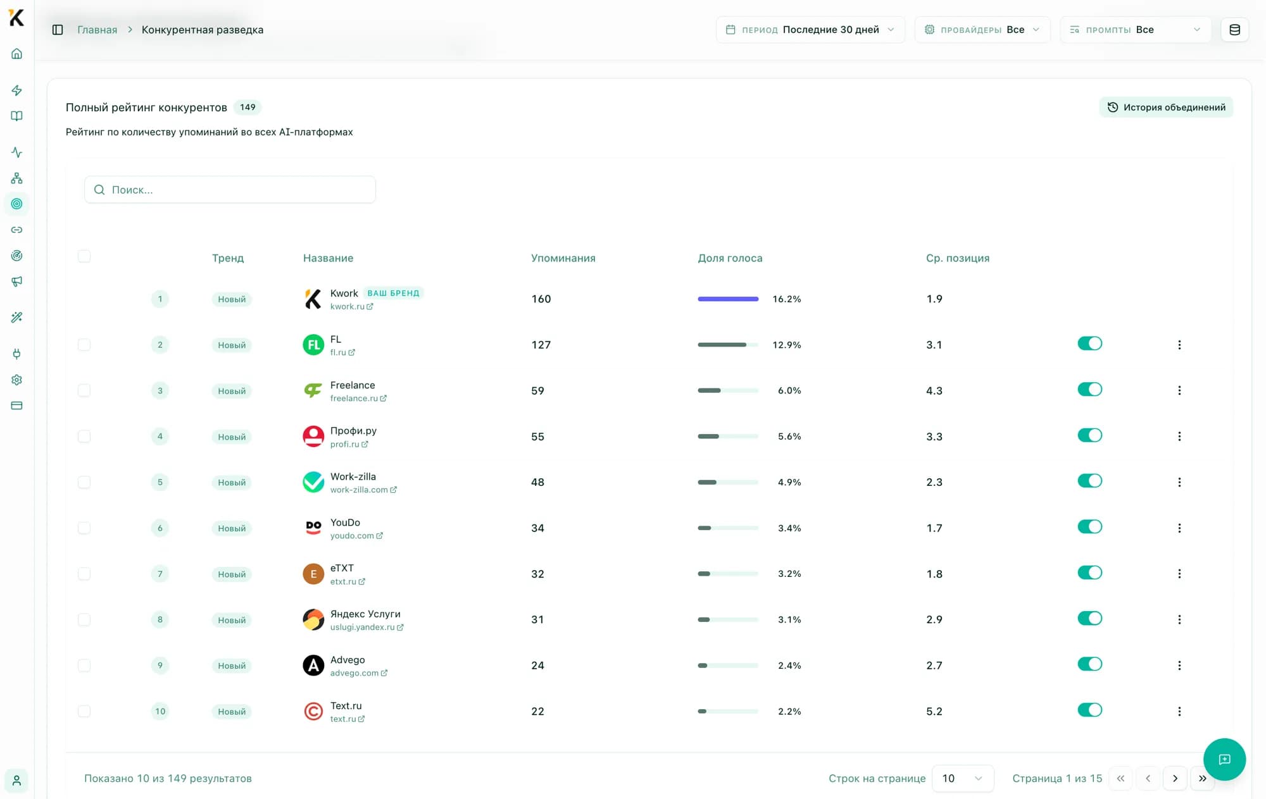The image size is (1266, 799).
Task: Click the 149 count badge
Action: click(x=248, y=108)
